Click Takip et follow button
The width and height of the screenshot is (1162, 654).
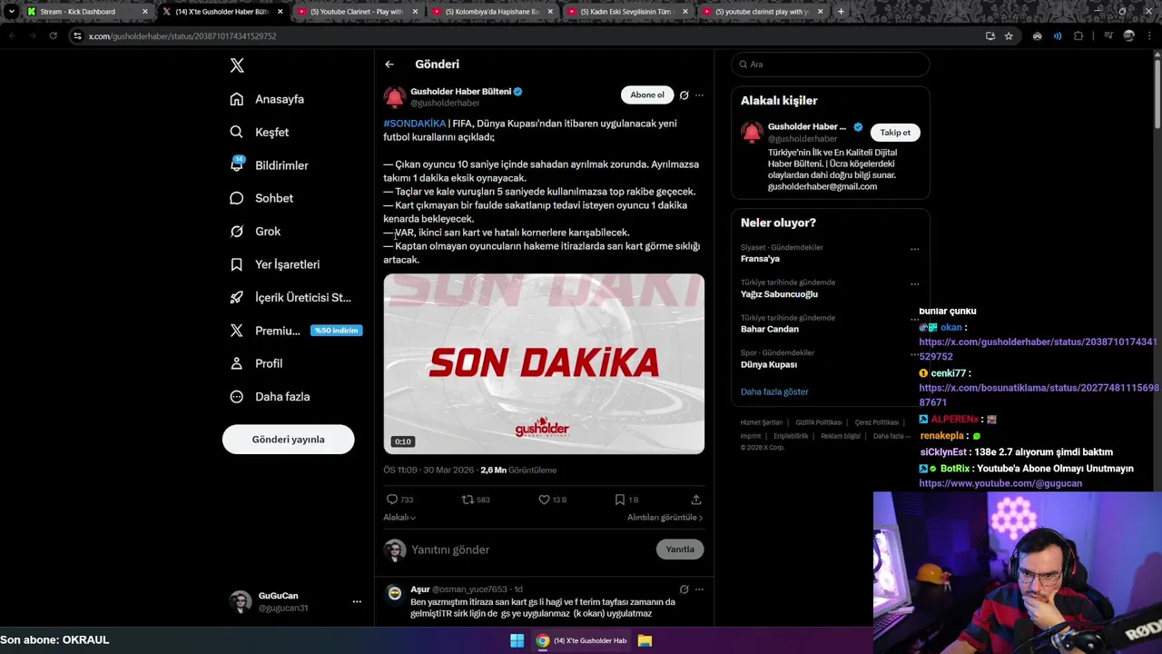[x=895, y=133]
